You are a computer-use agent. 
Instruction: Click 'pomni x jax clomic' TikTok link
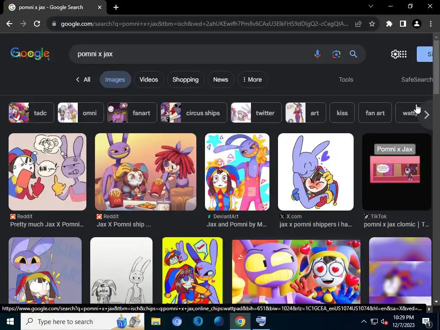[396, 224]
